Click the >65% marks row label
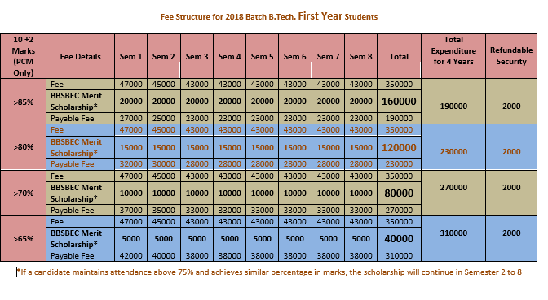 coord(24,239)
